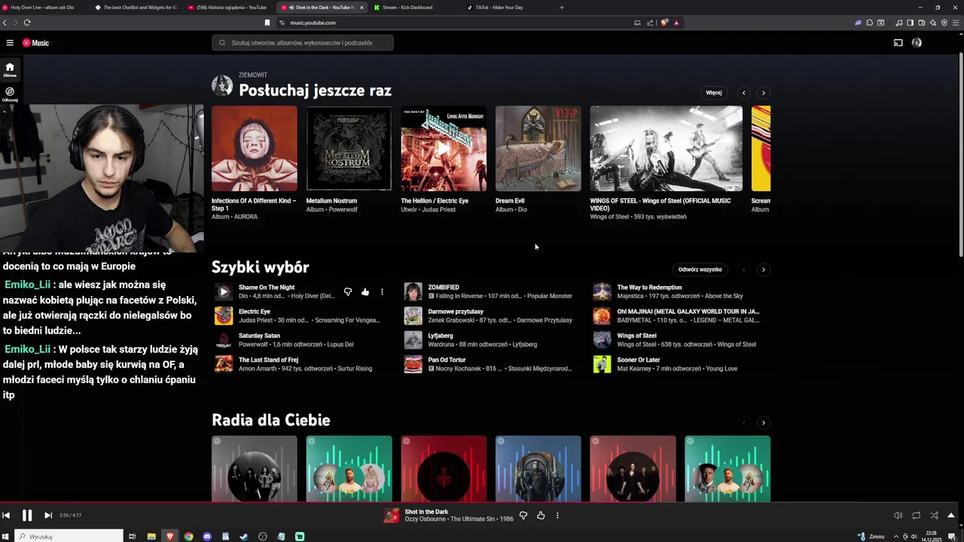The image size is (964, 542).
Task: Click the browser back arrow
Action: point(5,23)
